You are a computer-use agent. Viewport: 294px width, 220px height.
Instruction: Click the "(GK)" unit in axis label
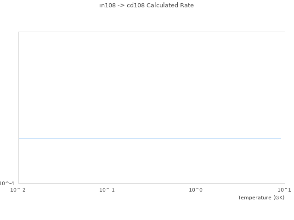click(x=278, y=198)
